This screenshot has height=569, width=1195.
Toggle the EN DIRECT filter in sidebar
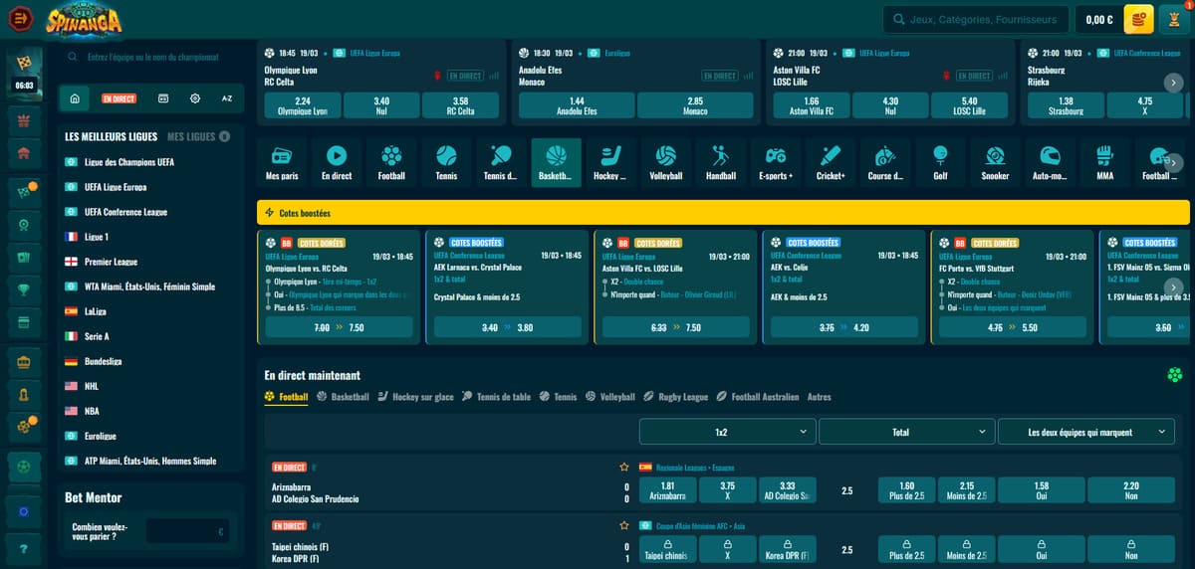tap(119, 98)
